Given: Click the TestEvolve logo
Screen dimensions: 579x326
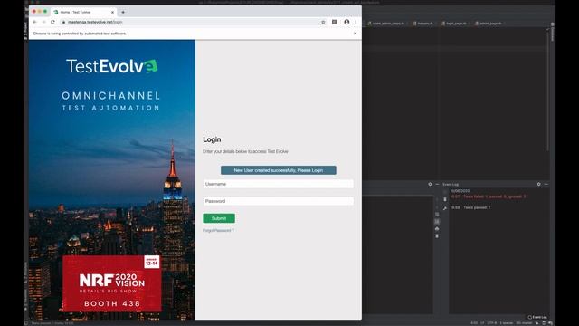Looking at the screenshot, I should pos(112,66).
